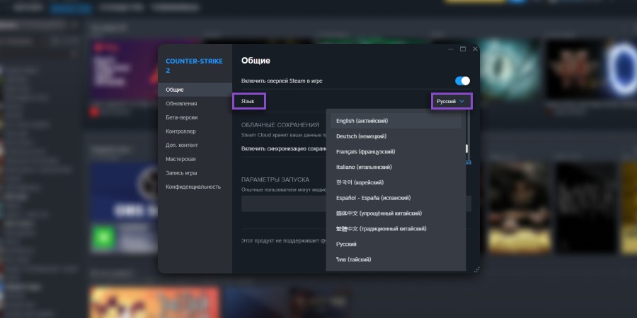
Task: Click the Язык setting label
Action: [248, 101]
